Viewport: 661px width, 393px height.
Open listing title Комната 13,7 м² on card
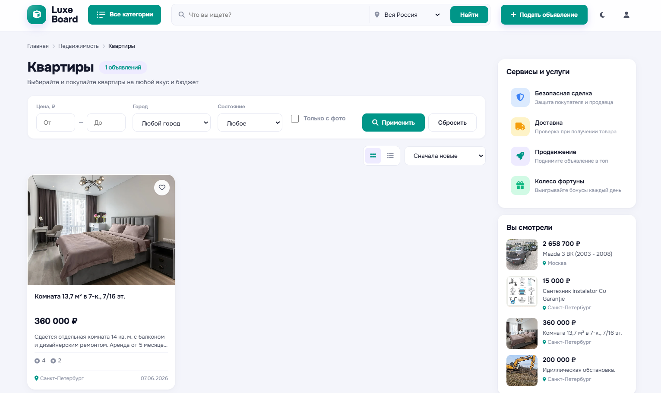[80, 296]
